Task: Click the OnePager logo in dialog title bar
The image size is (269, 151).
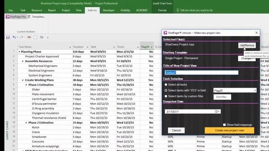Action: tap(165, 33)
